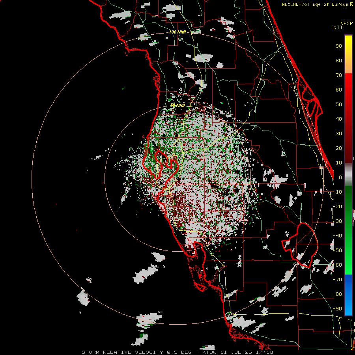Click the "-60" scale value
Screen dimensions: 355x355
tap(337, 265)
